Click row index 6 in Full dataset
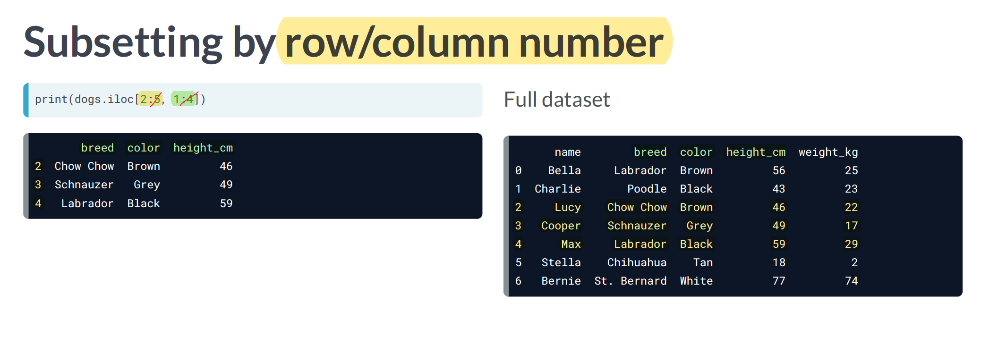Image resolution: width=989 pixels, height=354 pixels. pos(519,281)
